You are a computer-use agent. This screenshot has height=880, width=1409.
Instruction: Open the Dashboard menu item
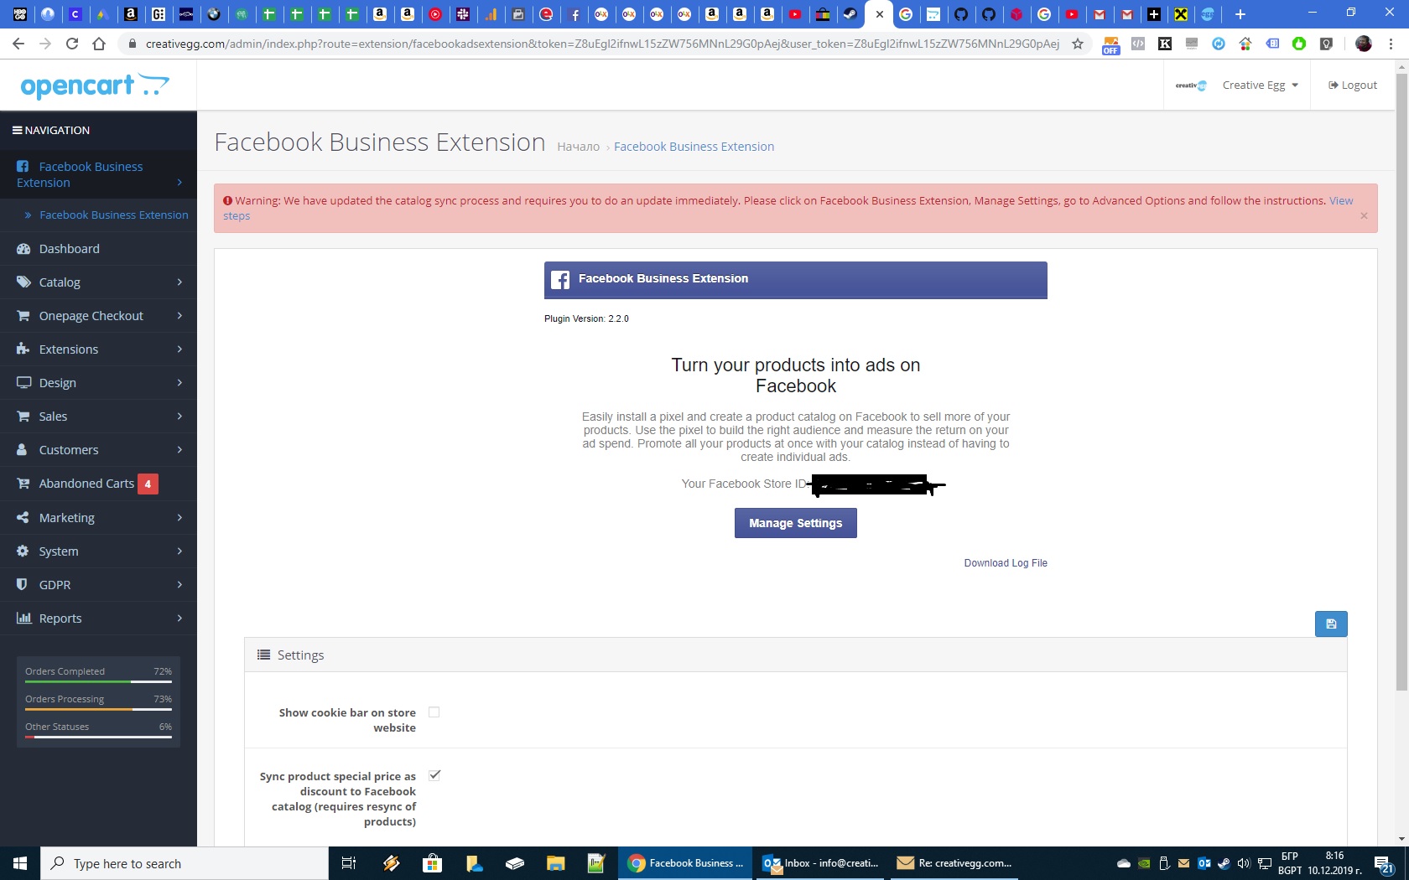point(98,249)
